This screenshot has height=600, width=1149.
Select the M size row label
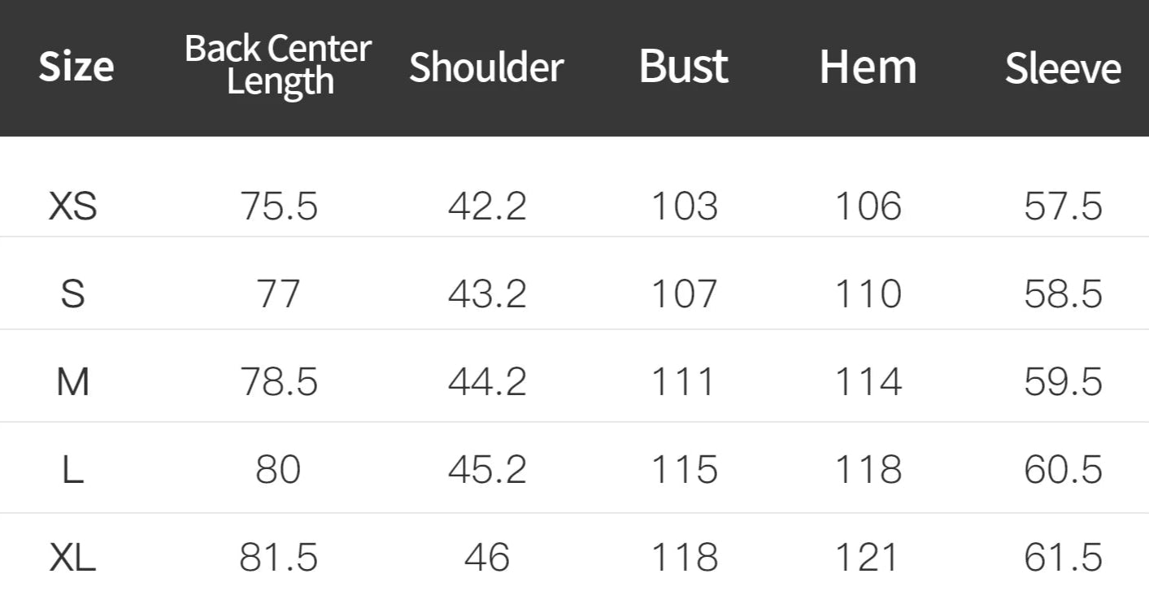coord(72,381)
